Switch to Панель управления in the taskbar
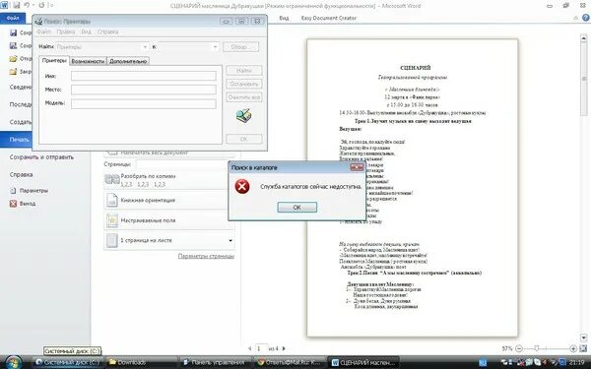The image size is (591, 369). coord(216,362)
